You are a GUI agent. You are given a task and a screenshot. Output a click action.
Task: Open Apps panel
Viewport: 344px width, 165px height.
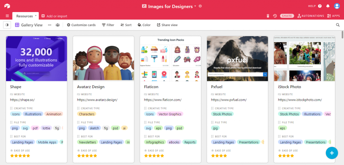click(x=333, y=16)
